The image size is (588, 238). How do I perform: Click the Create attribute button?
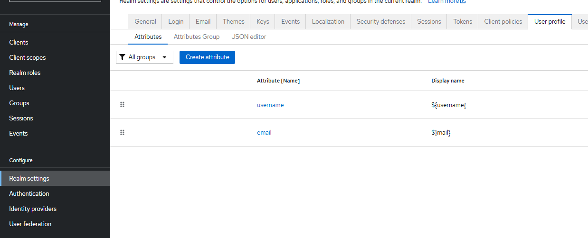207,57
